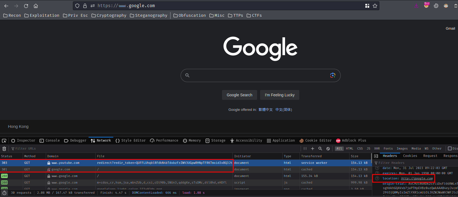Toggle the Disable Cache checkbox
Screen dimensions: 458x197
tap(450, 149)
